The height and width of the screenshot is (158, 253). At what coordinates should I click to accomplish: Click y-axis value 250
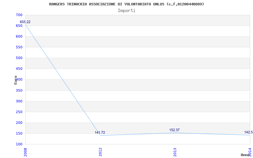(x=19, y=112)
